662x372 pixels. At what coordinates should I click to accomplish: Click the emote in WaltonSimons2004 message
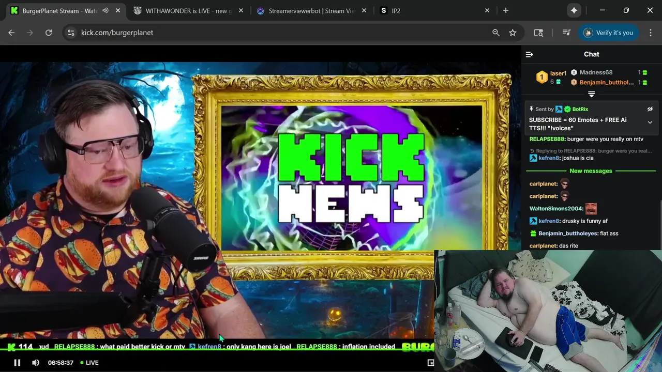(x=591, y=209)
